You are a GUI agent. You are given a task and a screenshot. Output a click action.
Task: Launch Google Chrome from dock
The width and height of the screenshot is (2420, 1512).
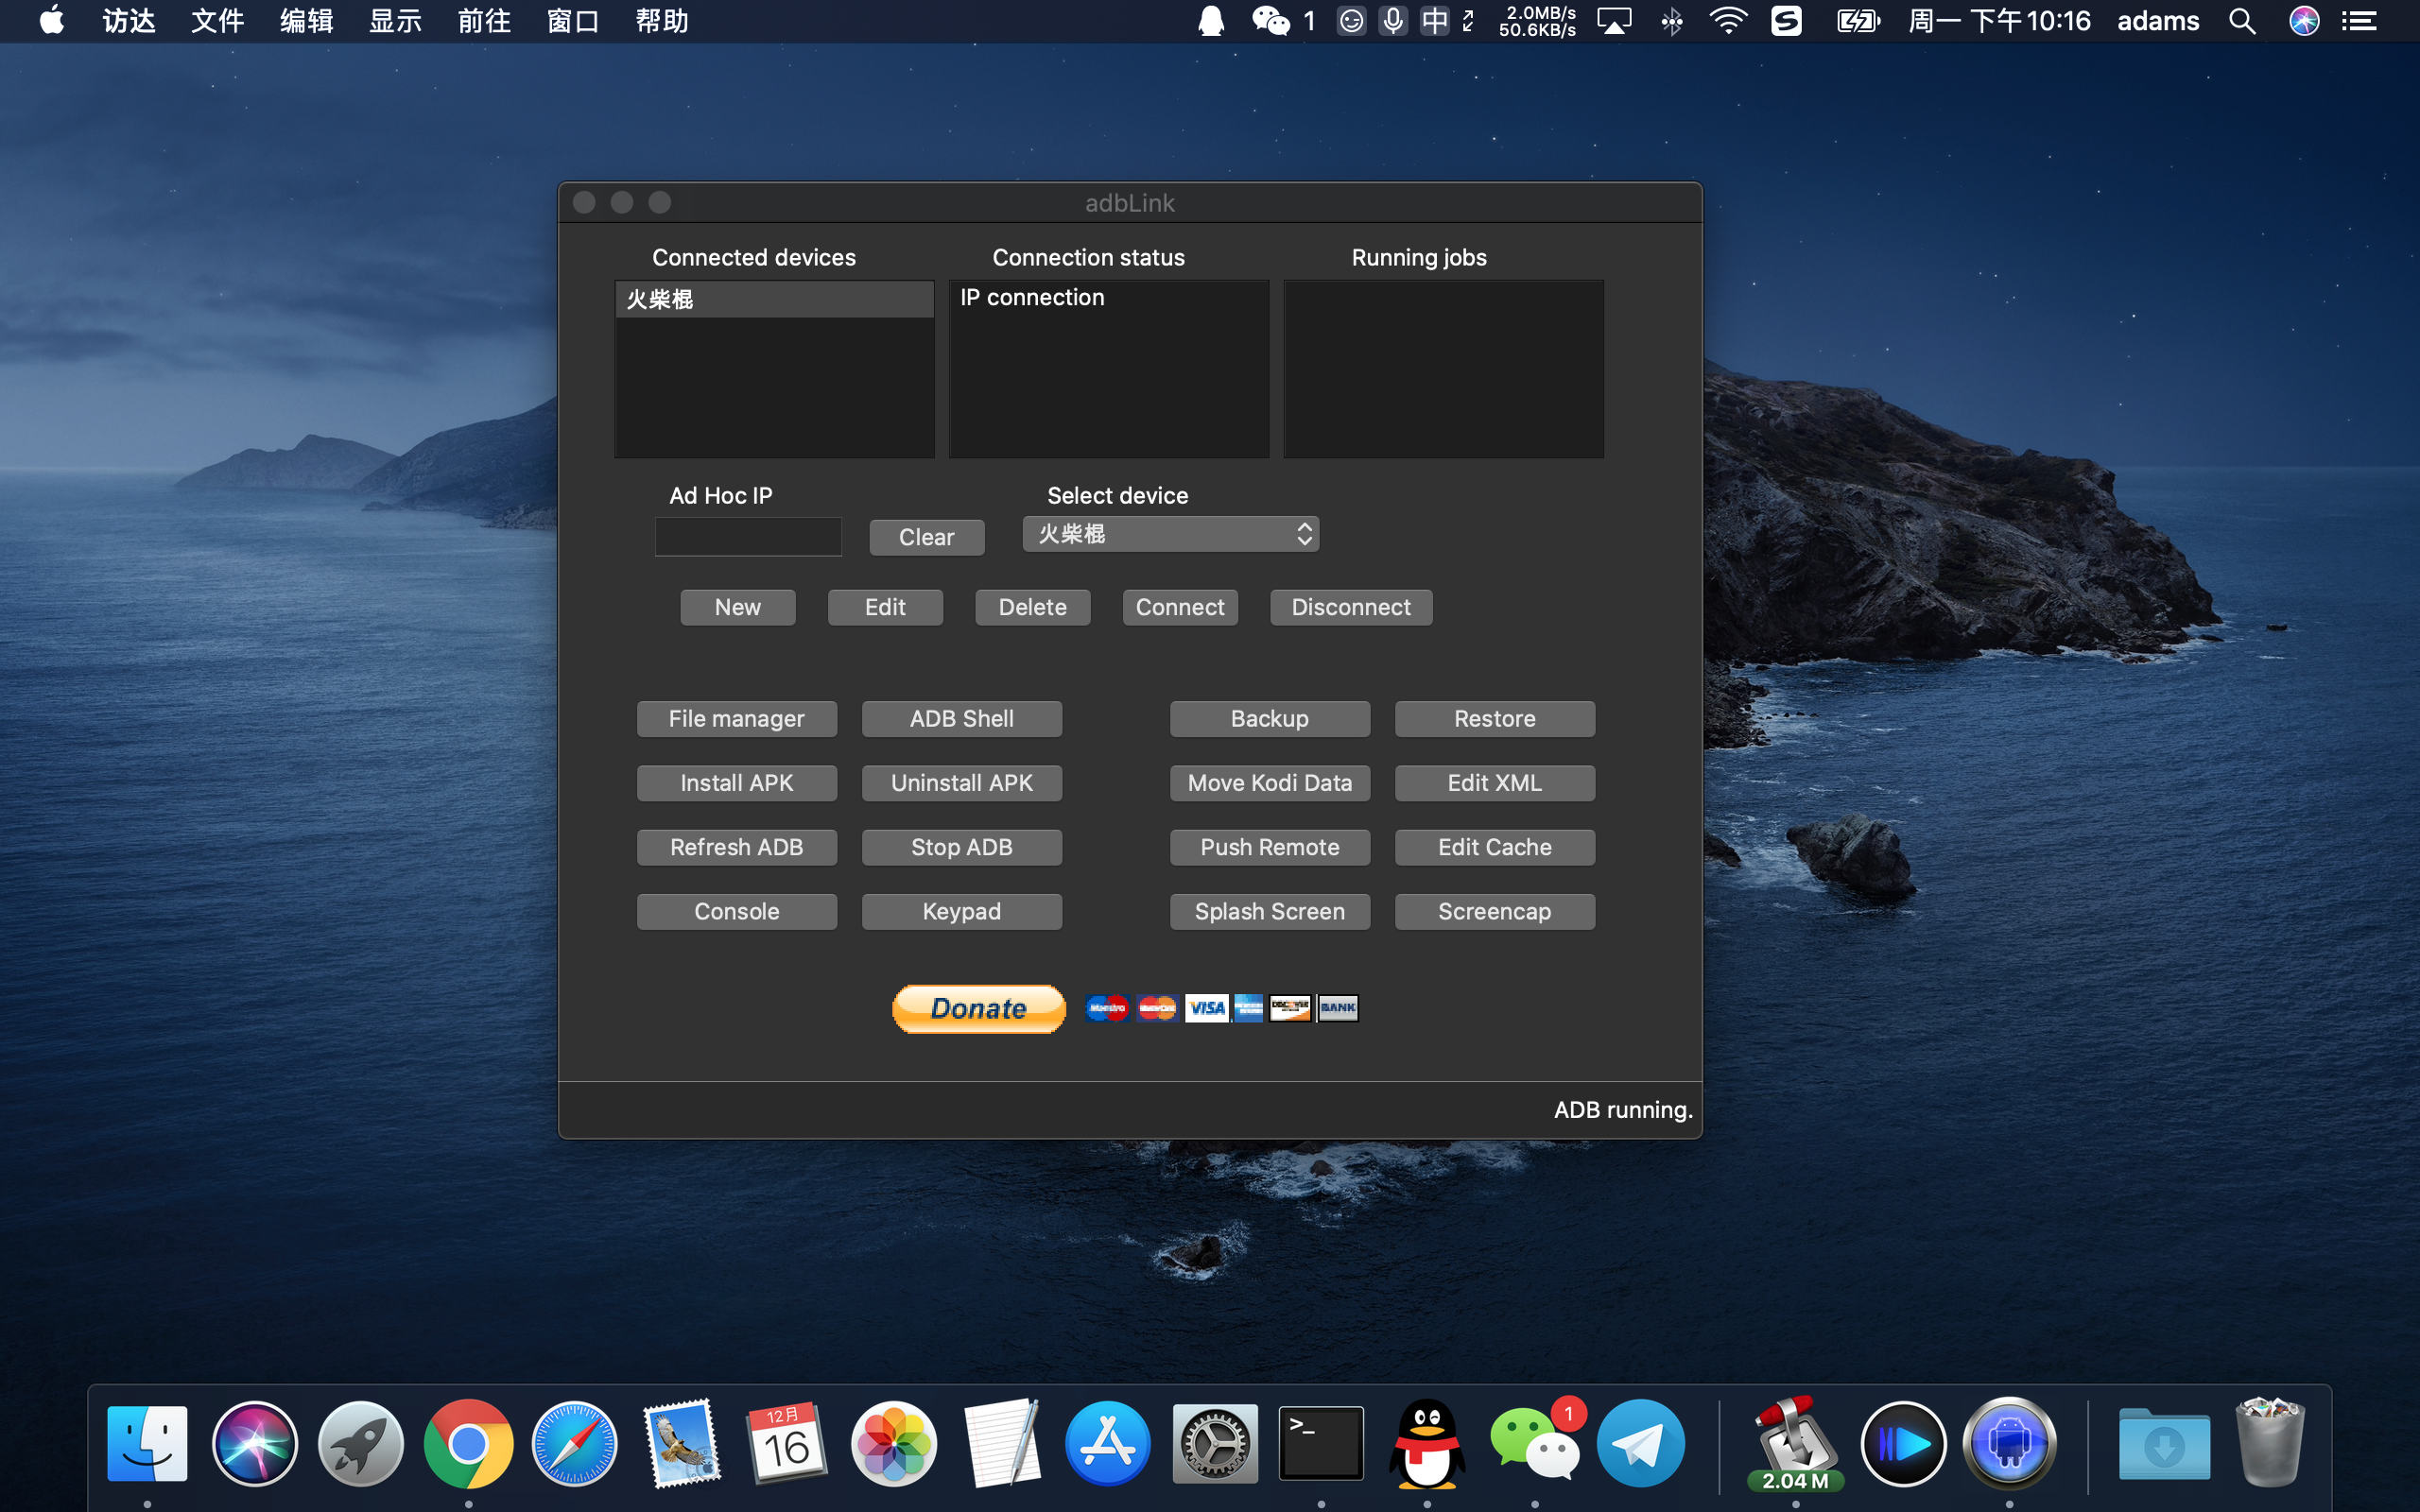click(468, 1443)
